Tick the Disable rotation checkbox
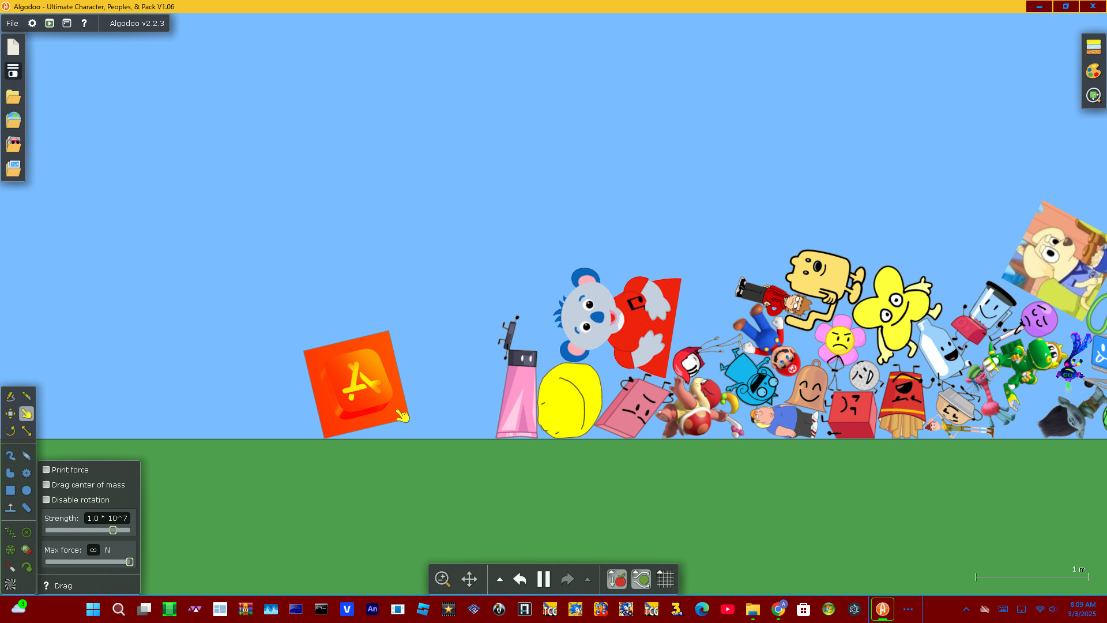Image resolution: width=1107 pixels, height=623 pixels. tap(46, 500)
